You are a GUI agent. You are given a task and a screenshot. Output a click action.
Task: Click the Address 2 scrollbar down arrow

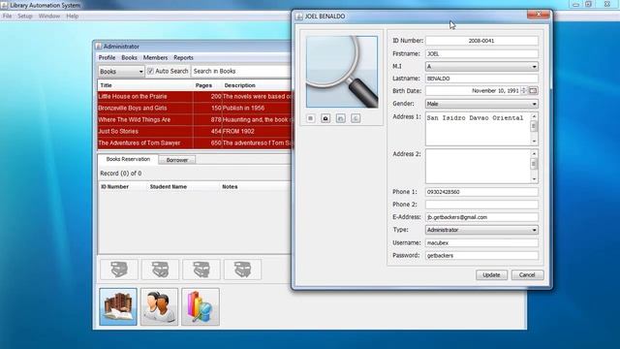pos(534,178)
